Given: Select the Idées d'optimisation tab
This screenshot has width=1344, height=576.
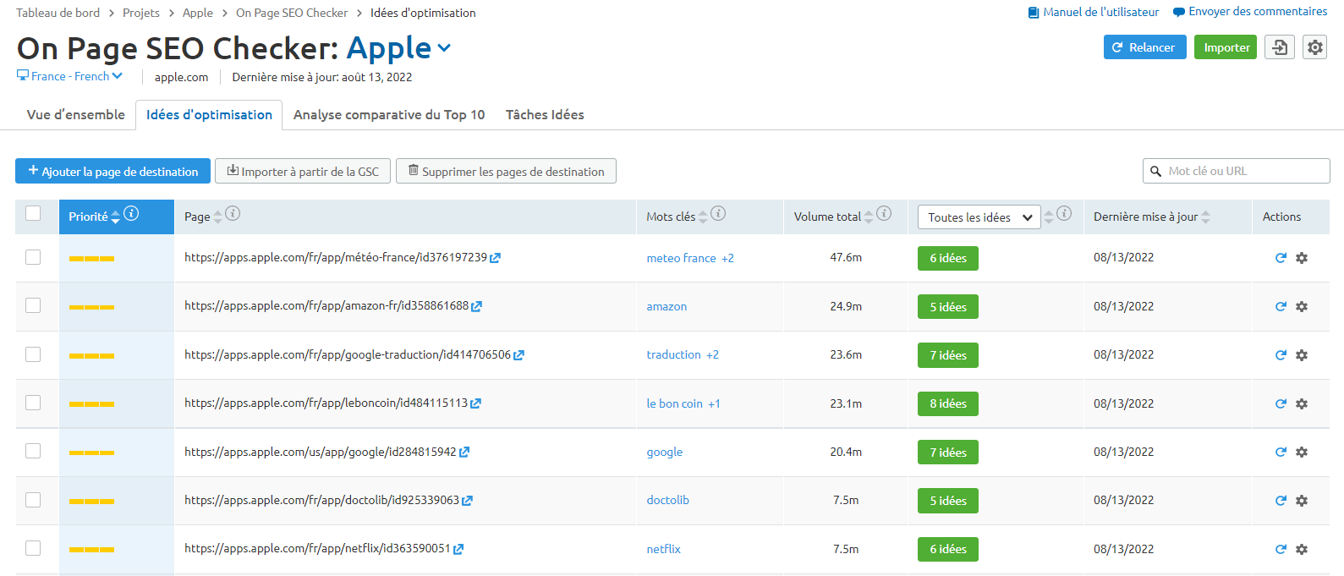Looking at the screenshot, I should pyautogui.click(x=209, y=114).
